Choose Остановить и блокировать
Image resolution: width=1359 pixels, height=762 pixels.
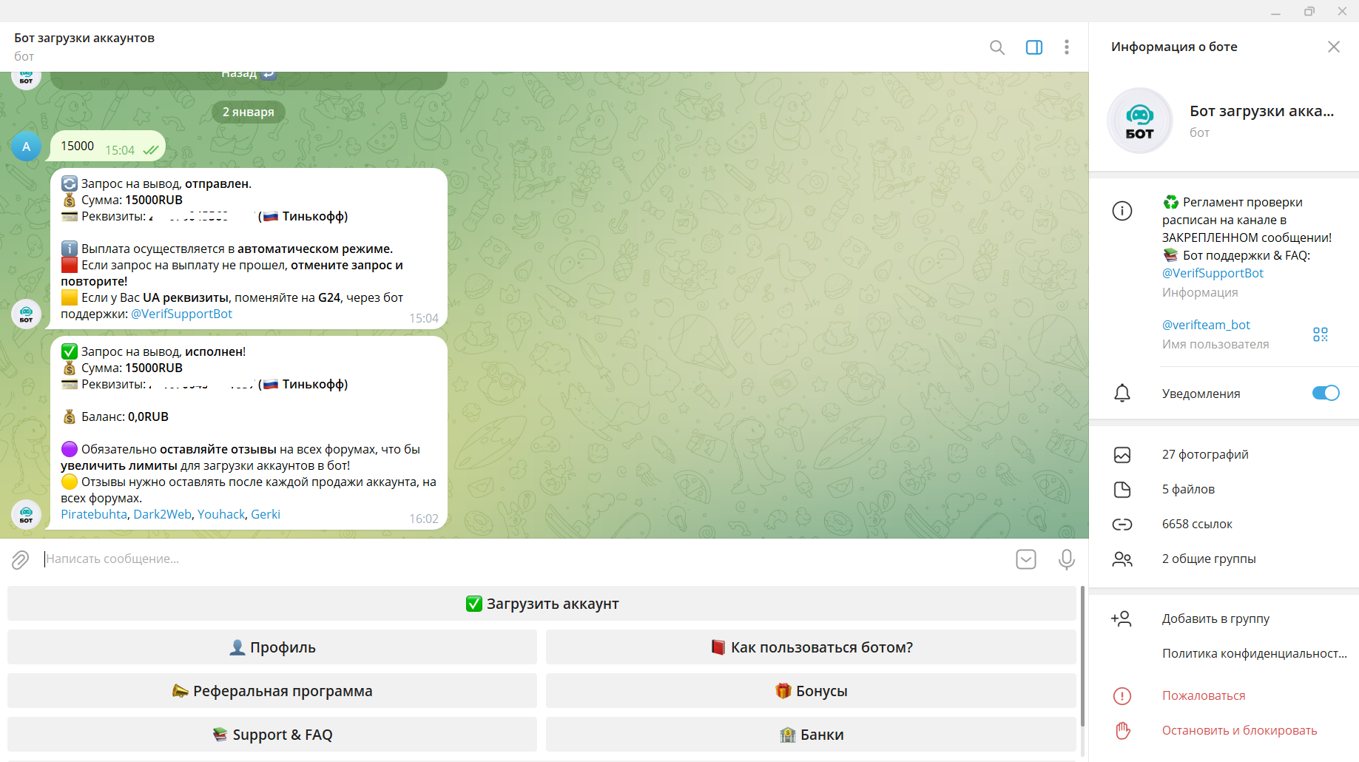(1239, 730)
